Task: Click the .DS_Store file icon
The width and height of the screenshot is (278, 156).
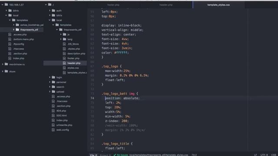Action: pyautogui.click(x=64, y=44)
